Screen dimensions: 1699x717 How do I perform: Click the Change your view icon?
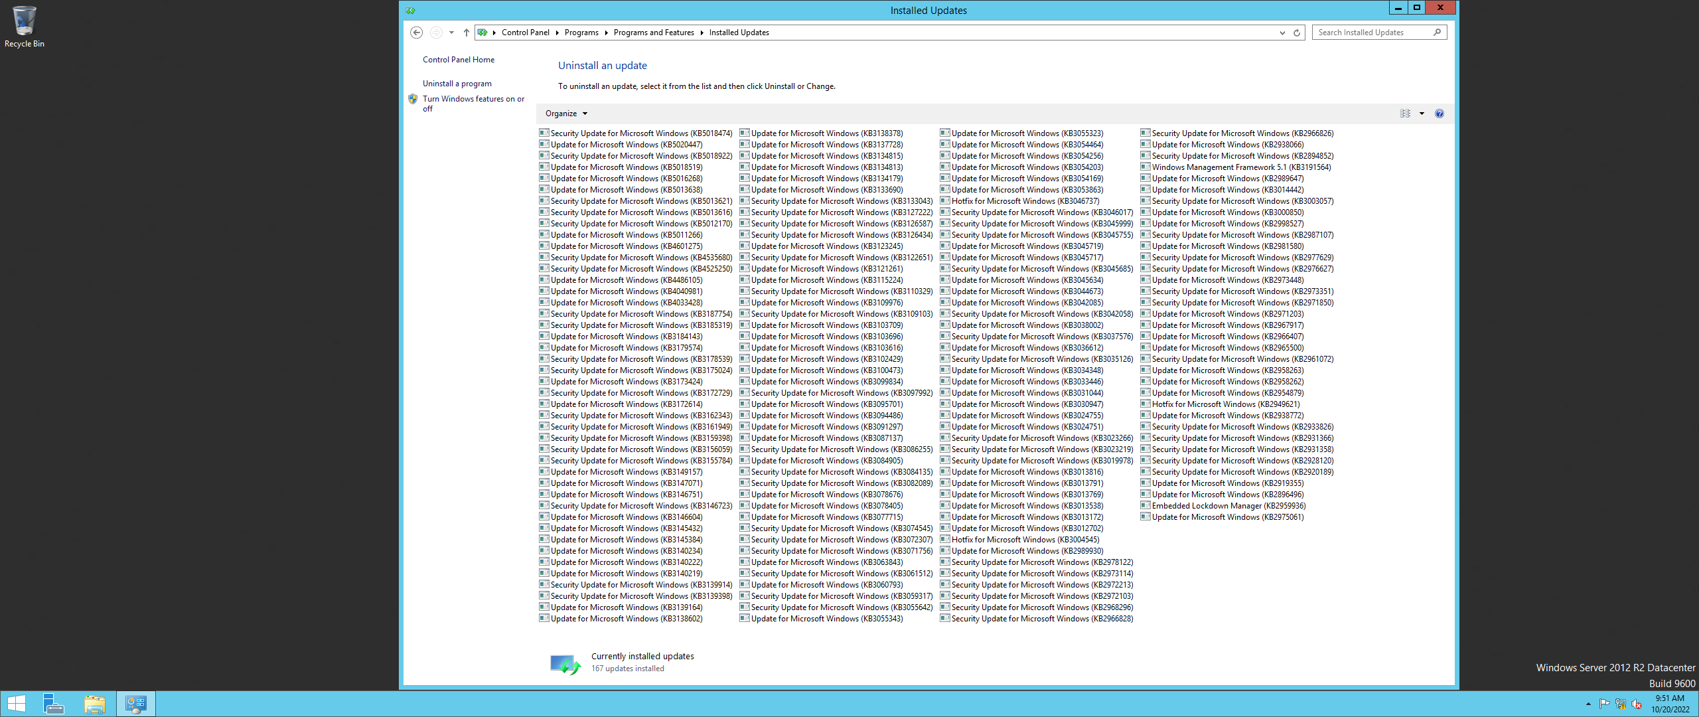[x=1405, y=114]
